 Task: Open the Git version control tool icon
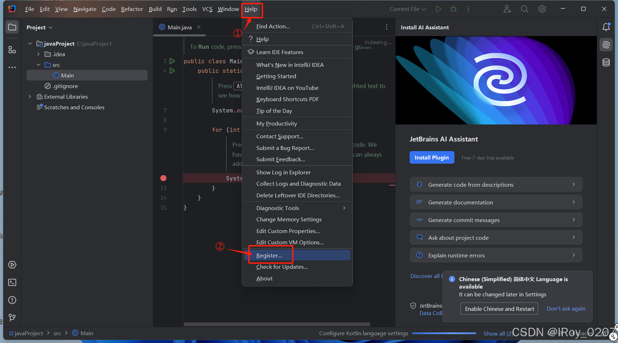pos(12,318)
